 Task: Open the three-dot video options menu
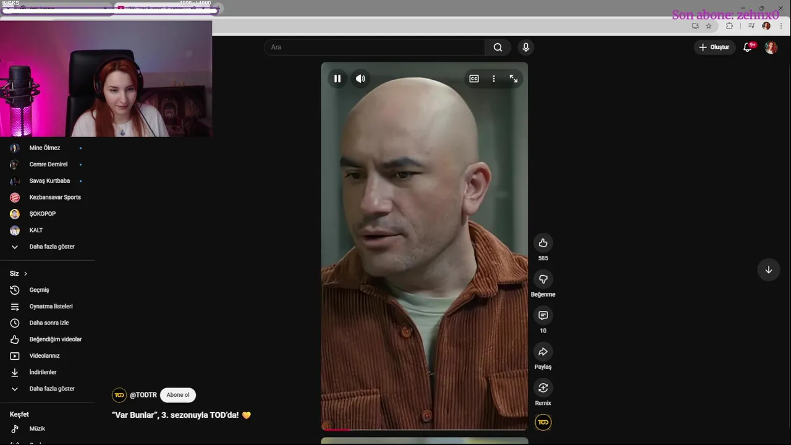(x=493, y=78)
